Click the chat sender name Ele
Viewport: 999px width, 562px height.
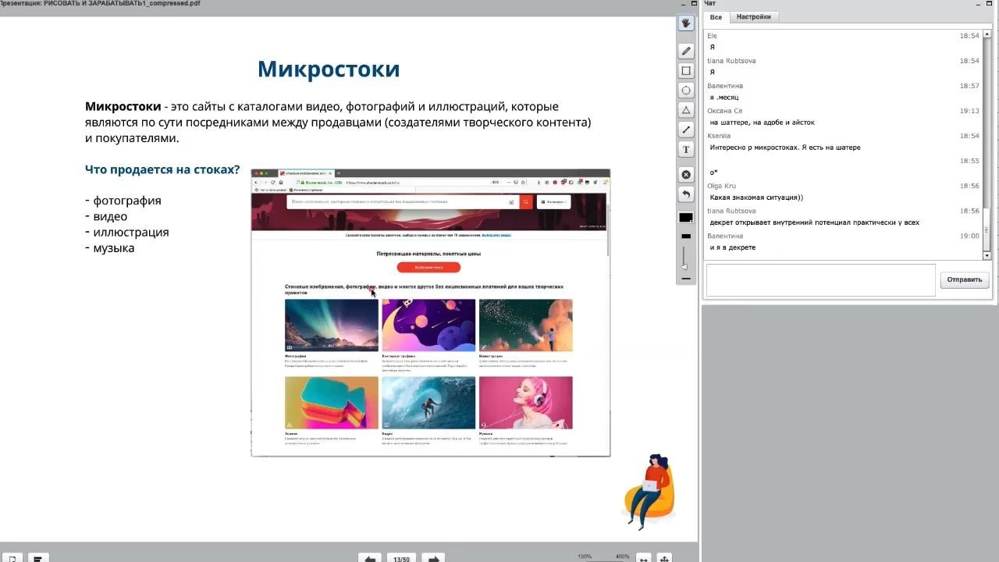(712, 36)
